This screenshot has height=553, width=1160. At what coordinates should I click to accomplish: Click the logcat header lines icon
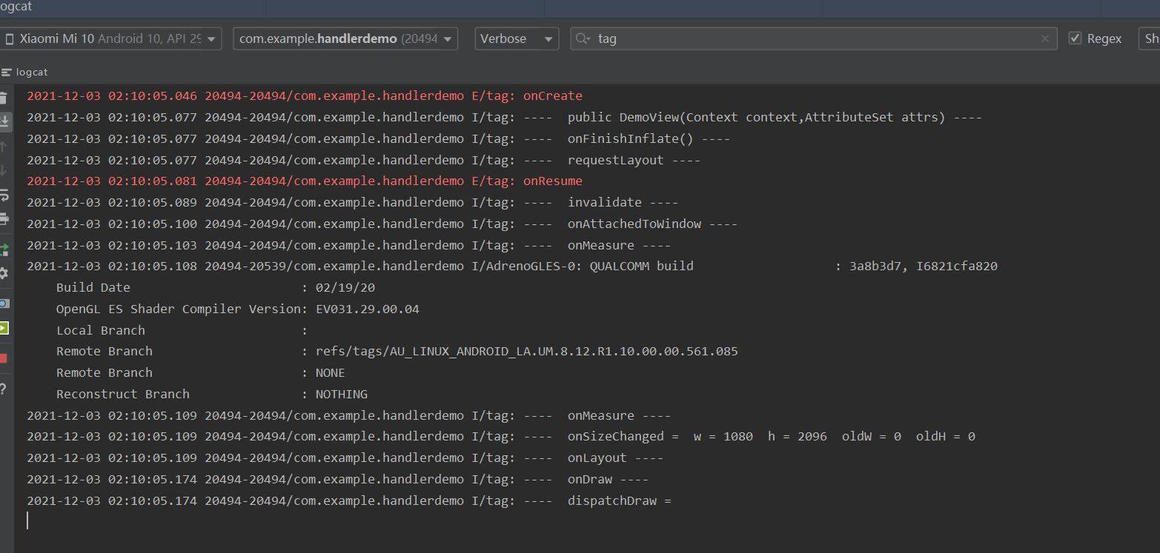pyautogui.click(x=7, y=73)
